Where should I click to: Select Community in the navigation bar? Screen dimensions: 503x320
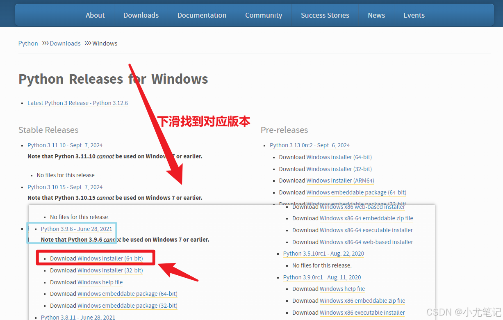click(264, 15)
